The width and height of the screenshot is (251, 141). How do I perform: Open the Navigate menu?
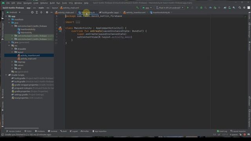(x=27, y=3)
